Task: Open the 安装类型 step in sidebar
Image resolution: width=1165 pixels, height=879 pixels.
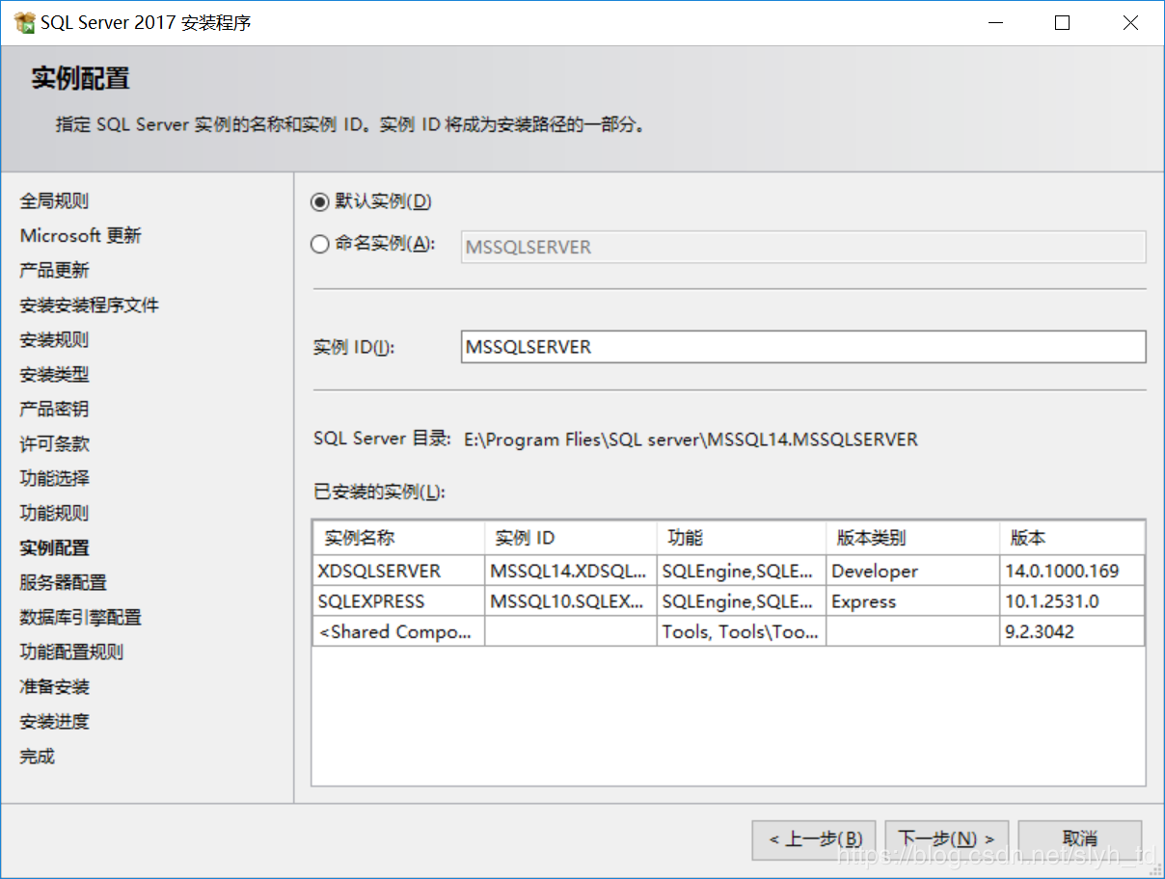Action: (55, 375)
